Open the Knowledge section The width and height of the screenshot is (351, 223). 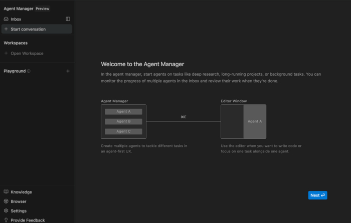(21, 192)
